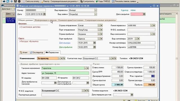Open the Наименование carrier with the magnifier
This screenshot has height=101, width=180.
(x=64, y=58)
